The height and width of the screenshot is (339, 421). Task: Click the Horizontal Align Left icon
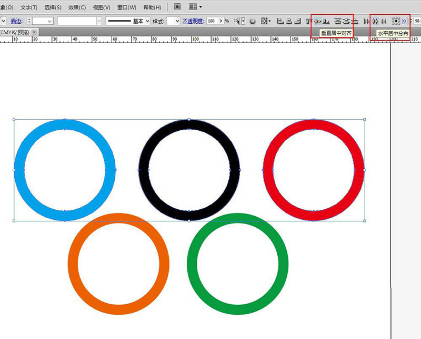[x=280, y=21]
